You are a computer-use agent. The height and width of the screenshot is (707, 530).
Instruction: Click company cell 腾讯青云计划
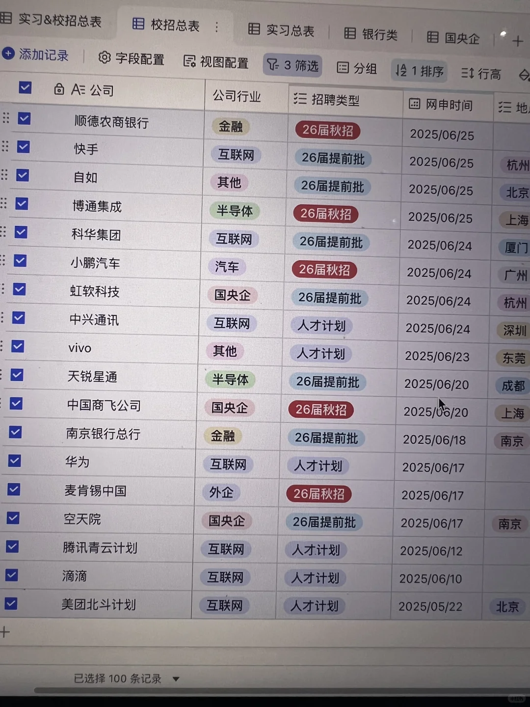(100, 547)
